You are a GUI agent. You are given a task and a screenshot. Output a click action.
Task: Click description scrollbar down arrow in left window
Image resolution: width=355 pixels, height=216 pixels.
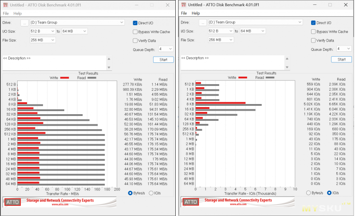click(x=109, y=67)
